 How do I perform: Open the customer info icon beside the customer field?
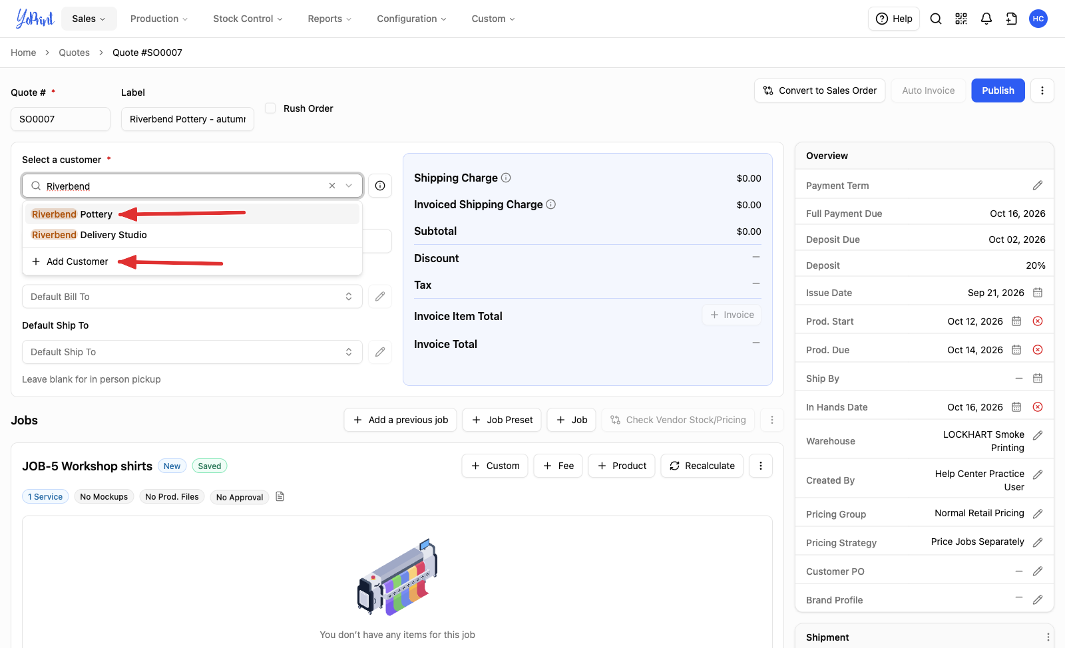click(380, 186)
